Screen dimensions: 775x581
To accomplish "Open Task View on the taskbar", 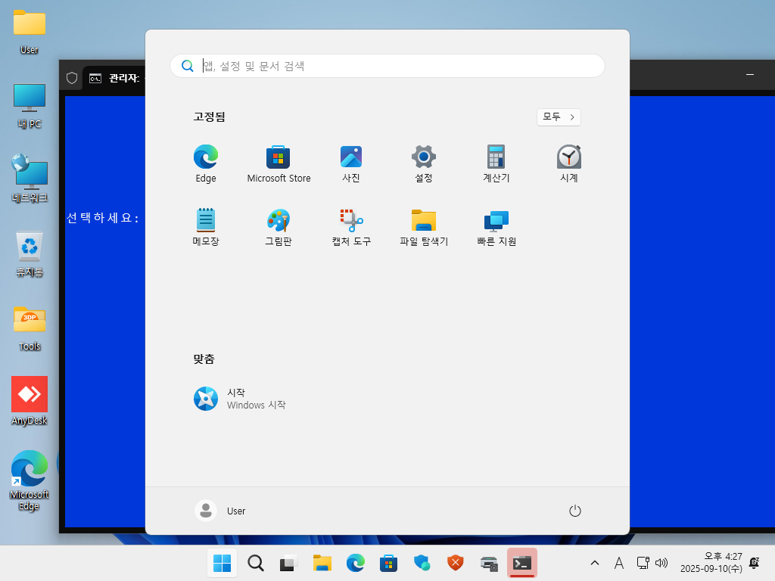I will click(288, 563).
